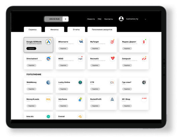The width and height of the screenshot is (178, 138).
Task: Click Подробнее button on M1-Shop card
Action: tap(127, 106)
